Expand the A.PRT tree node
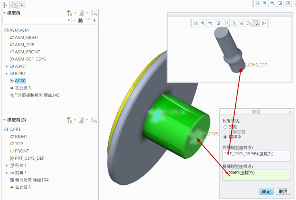The width and height of the screenshot is (296, 200). point(7,66)
